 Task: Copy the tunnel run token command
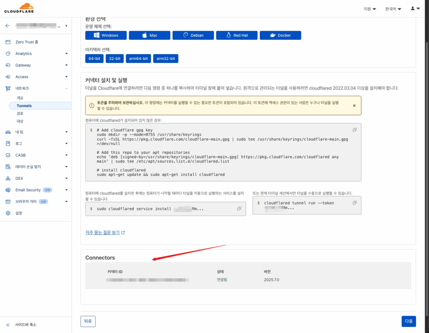[x=354, y=203]
